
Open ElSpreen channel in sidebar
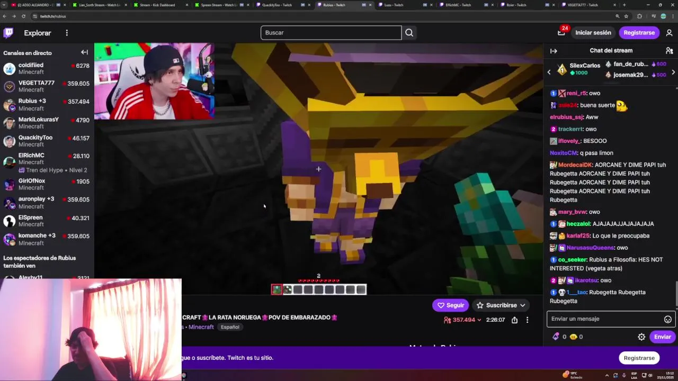[x=47, y=221]
